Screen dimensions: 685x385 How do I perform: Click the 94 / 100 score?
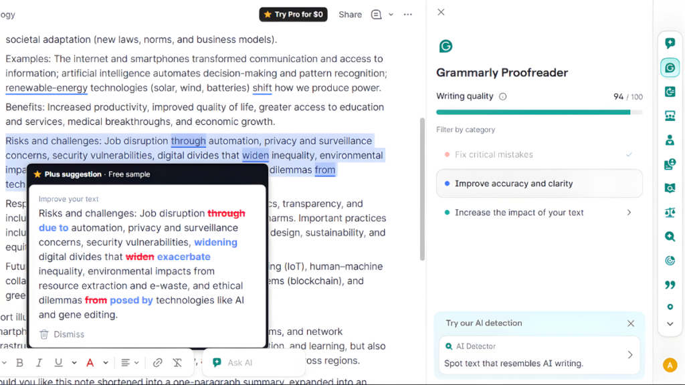pos(628,96)
